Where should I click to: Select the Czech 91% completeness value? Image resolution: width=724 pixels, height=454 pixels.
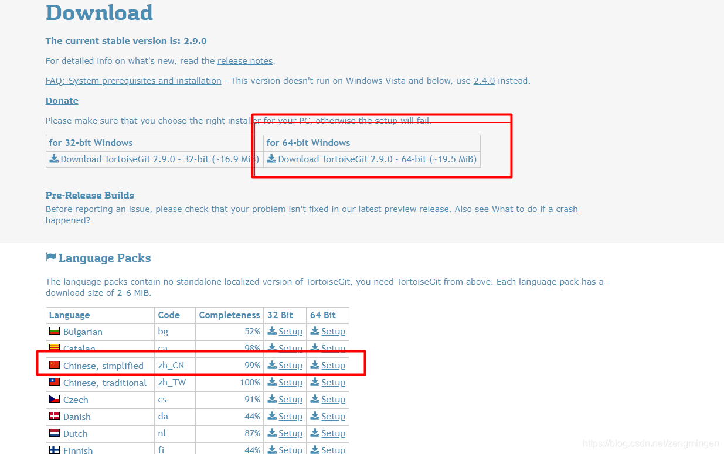coord(253,400)
